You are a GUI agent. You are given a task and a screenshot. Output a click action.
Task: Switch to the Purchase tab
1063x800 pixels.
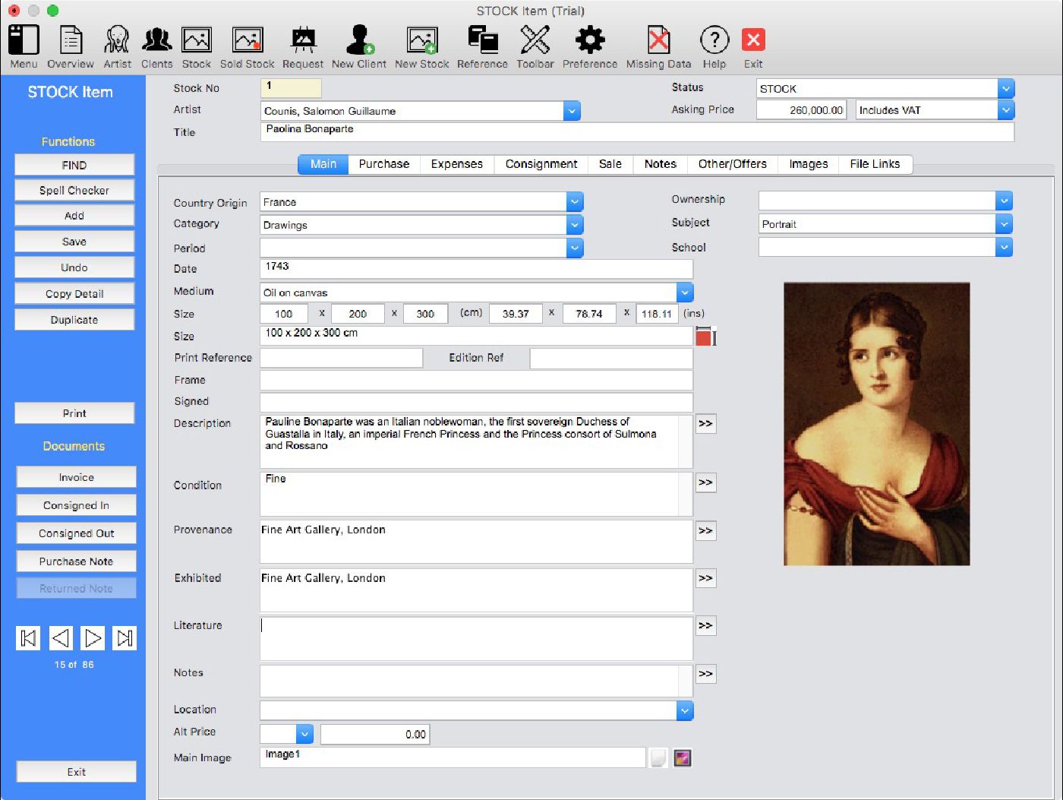point(383,164)
